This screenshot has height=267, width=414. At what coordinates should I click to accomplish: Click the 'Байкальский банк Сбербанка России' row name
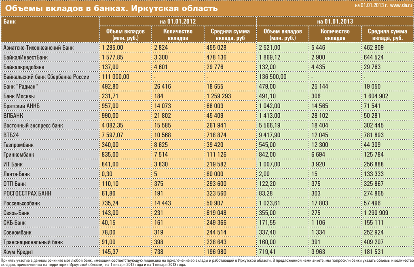(46, 76)
